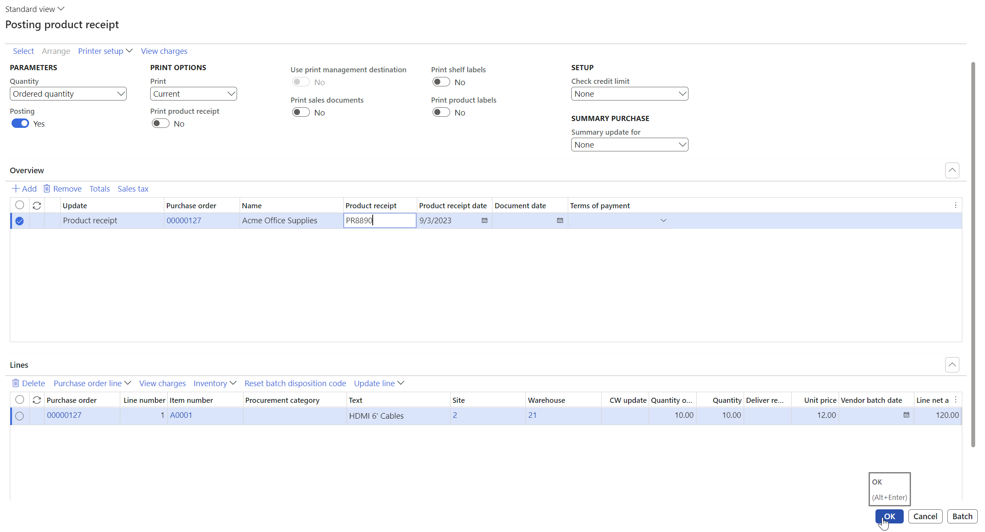
Task: Collapse the Overview section
Action: [x=952, y=170]
